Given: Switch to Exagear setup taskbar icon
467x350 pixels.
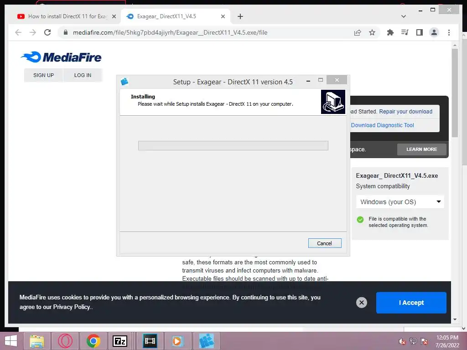Looking at the screenshot, I should (x=207, y=341).
